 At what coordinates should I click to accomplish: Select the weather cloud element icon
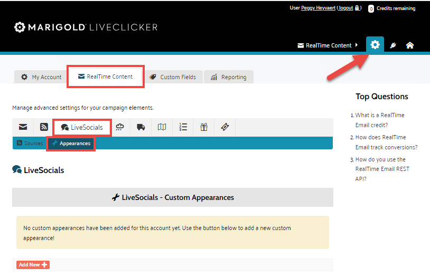click(x=120, y=127)
